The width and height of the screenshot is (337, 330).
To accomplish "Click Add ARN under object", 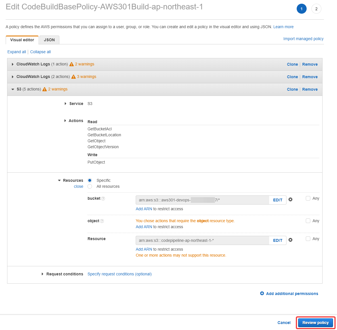I will click(x=144, y=227).
